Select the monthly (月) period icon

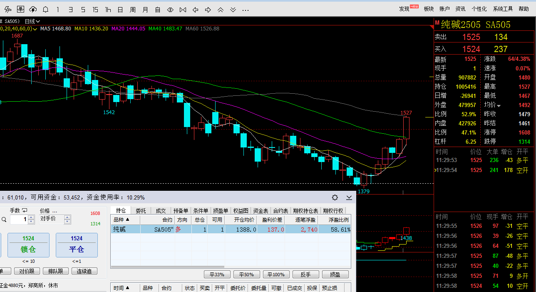tap(145, 9)
